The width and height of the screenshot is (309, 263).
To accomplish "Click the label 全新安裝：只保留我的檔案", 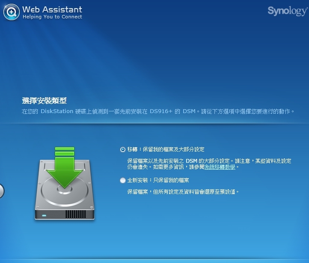I will click(158, 180).
